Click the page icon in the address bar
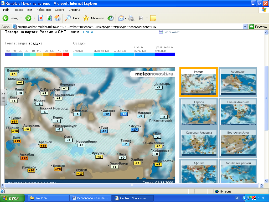 pos(15,27)
